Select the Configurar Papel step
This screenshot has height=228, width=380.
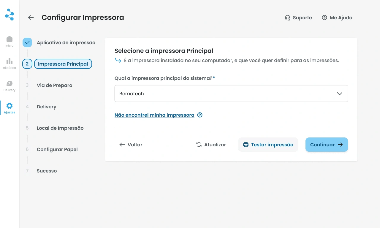[x=57, y=149]
